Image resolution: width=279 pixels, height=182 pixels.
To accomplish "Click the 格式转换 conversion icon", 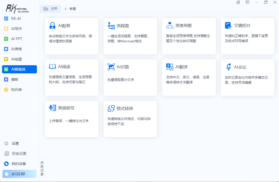I will [111, 108].
